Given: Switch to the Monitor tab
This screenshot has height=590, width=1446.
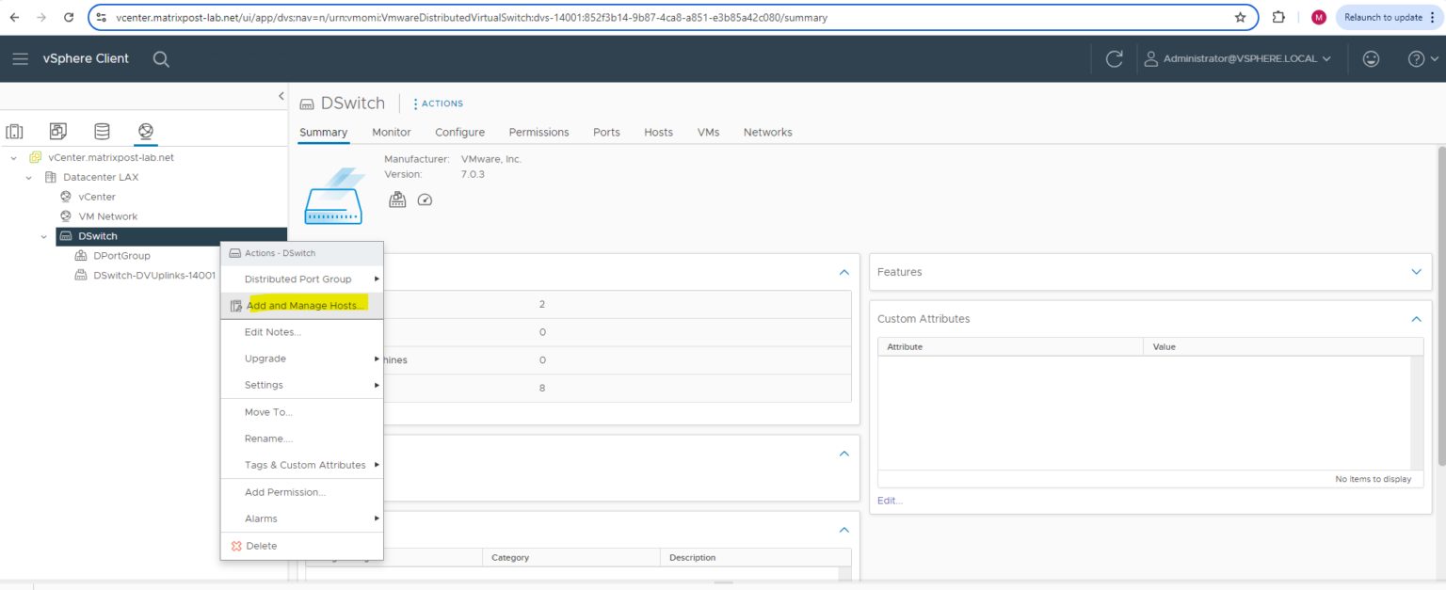Looking at the screenshot, I should point(391,132).
